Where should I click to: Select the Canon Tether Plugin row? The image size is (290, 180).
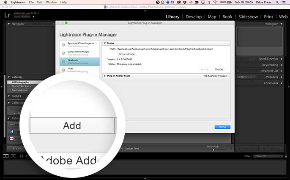coord(79,53)
